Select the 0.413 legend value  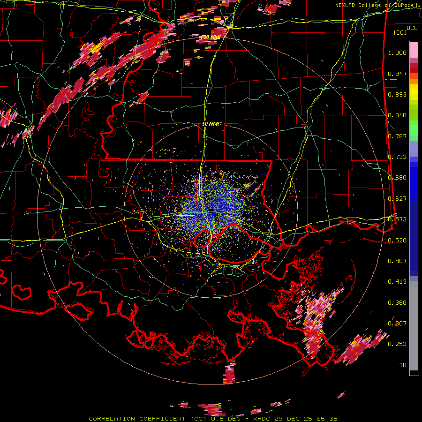[397, 282]
